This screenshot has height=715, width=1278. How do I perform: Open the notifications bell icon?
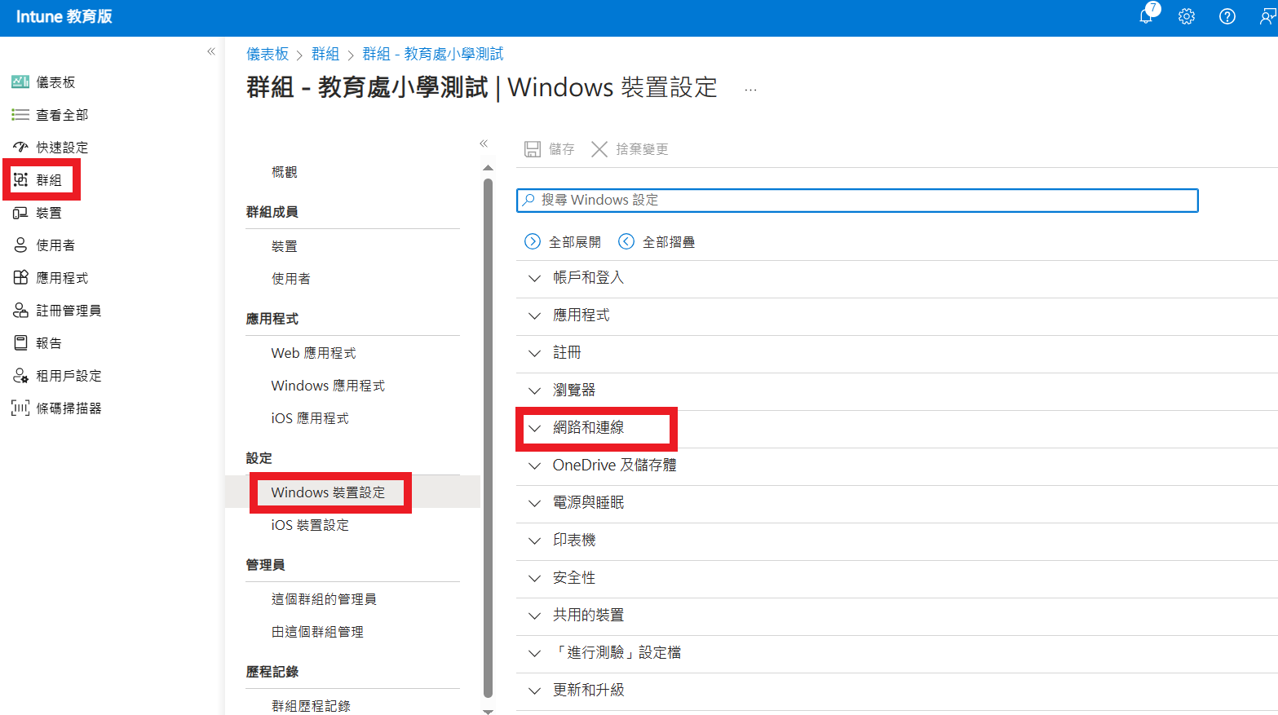1146,16
